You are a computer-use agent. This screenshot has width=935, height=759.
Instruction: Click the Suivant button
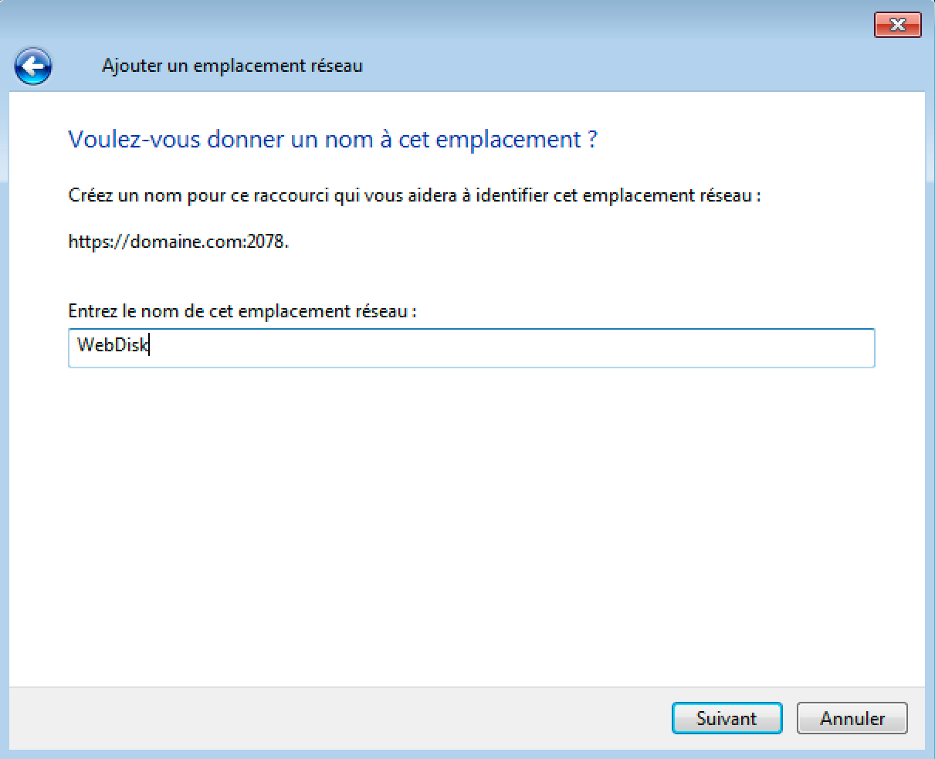[727, 718]
